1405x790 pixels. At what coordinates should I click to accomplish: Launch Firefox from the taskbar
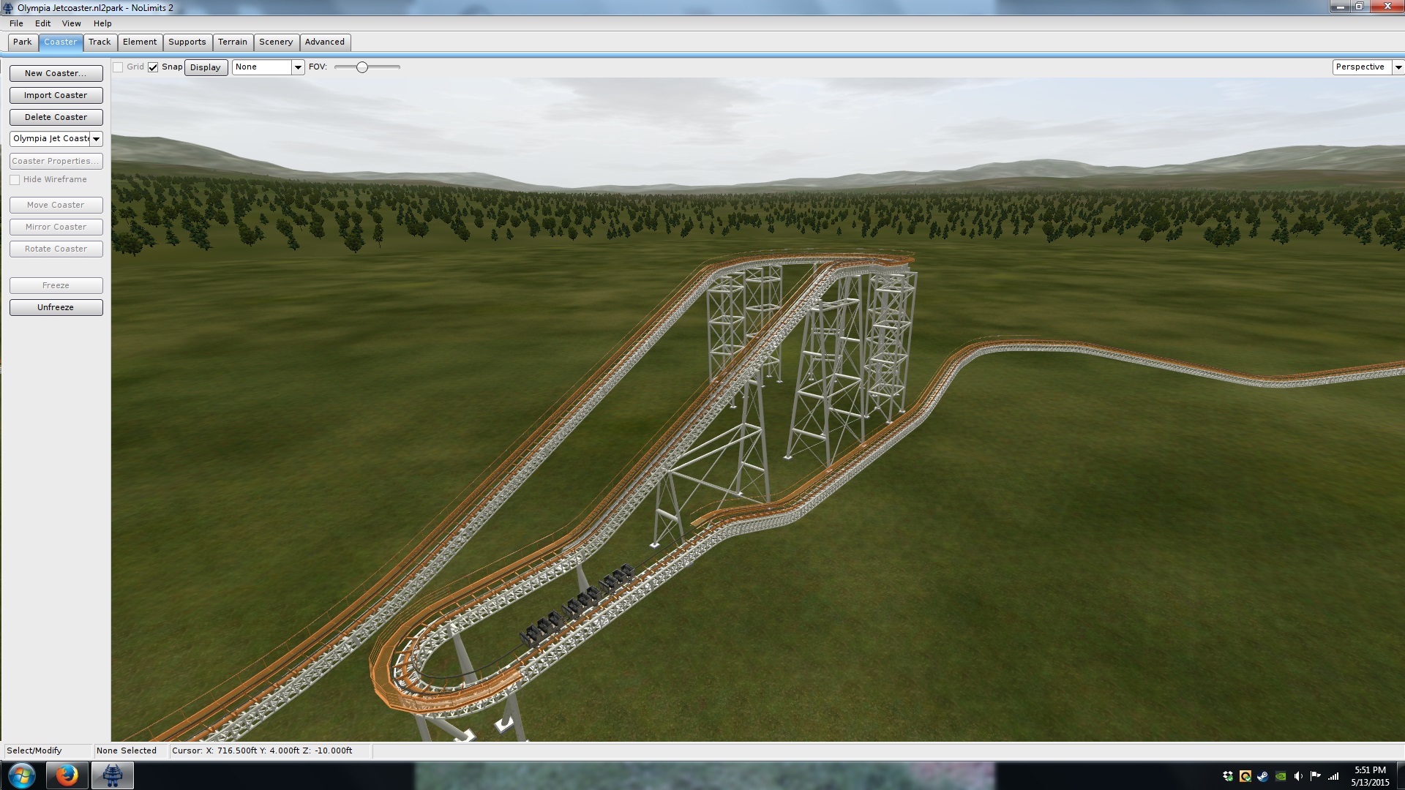[67, 775]
